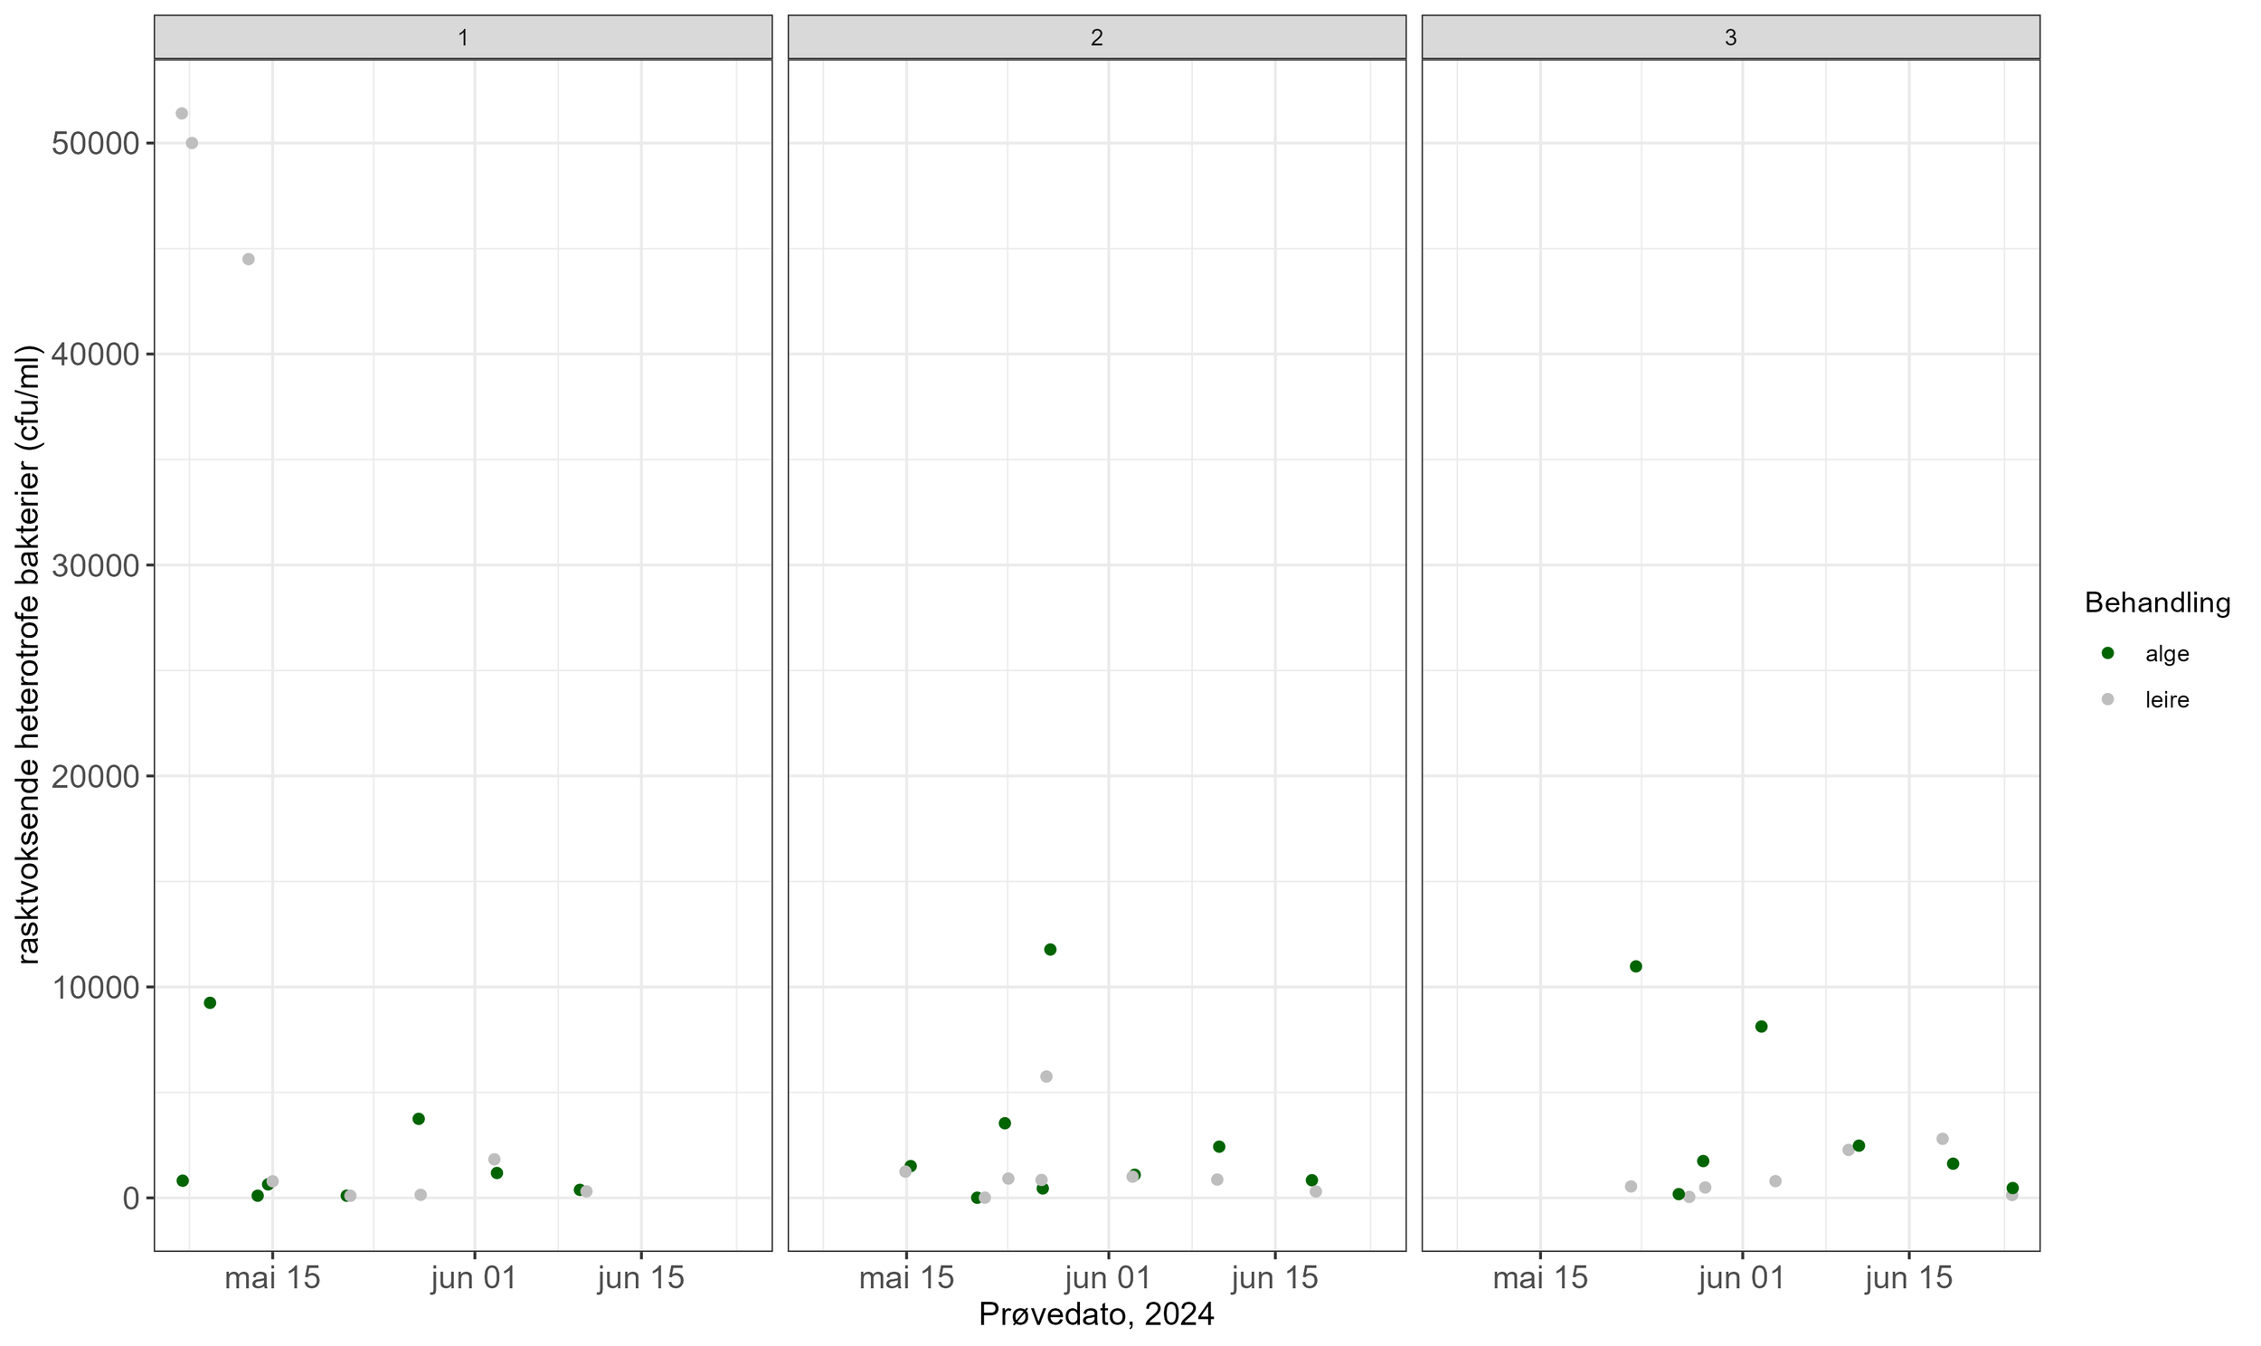Viewport: 2261px width, 1346px height.
Task: Click 'jun 01' label under panel 2
Action: [x=1107, y=1278]
